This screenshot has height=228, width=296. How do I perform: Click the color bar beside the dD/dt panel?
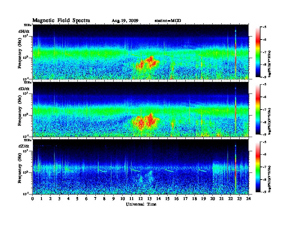tap(258, 110)
